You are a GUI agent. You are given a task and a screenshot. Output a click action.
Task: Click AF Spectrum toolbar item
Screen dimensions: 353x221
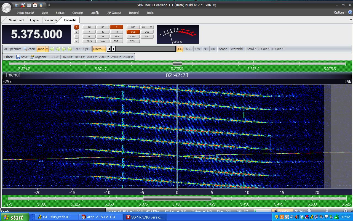click(x=13, y=49)
